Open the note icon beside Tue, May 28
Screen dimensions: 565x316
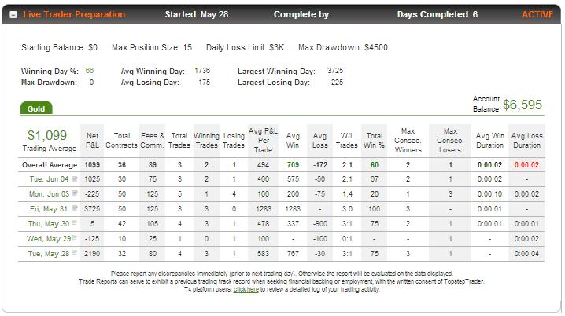point(75,252)
